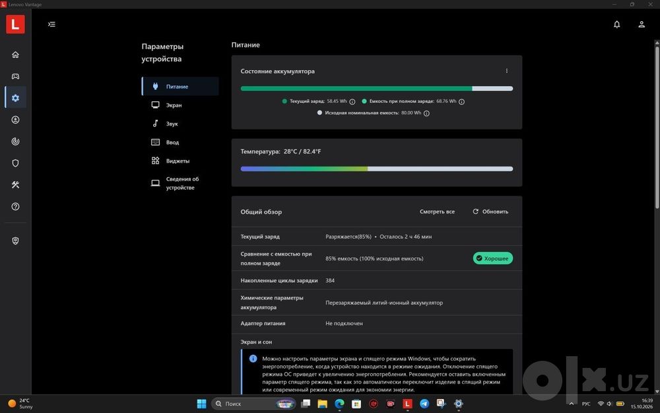Select Ввод in device settings menu
This screenshot has width=660, height=413.
pyautogui.click(x=181, y=142)
